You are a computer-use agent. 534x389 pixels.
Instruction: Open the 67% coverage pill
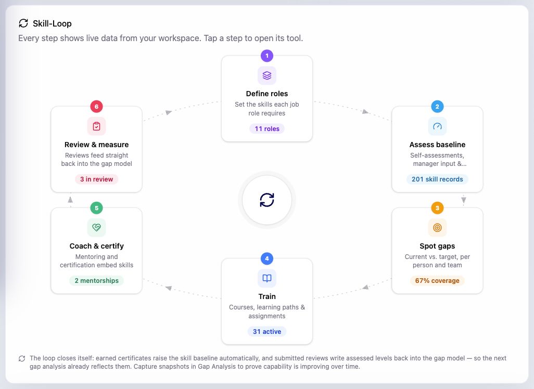point(437,280)
